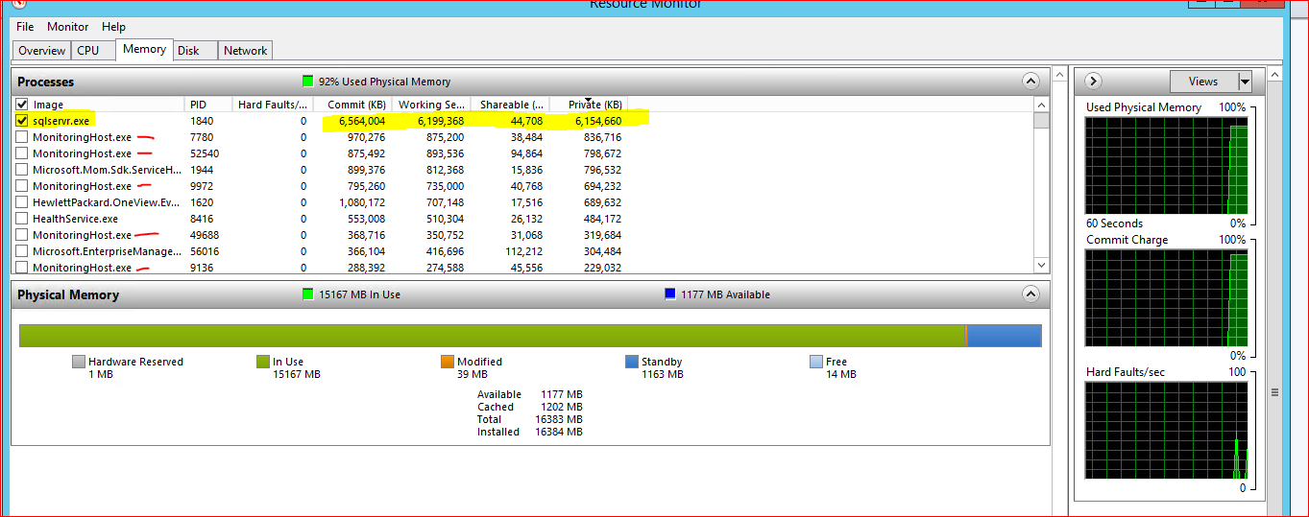
Task: Click the Views button
Action: click(x=1203, y=82)
